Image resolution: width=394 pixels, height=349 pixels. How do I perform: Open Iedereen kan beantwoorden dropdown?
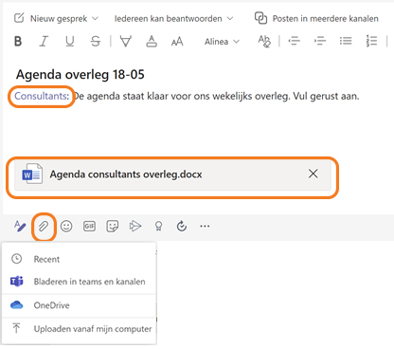(173, 19)
